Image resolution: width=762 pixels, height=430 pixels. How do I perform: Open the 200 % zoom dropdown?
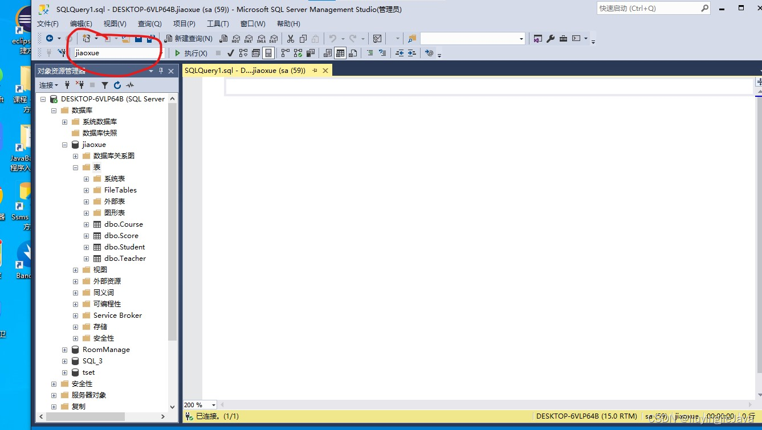point(213,405)
